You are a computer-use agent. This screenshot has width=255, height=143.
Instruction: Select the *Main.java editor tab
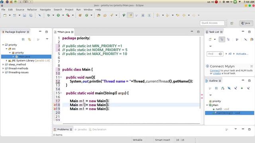[64, 32]
